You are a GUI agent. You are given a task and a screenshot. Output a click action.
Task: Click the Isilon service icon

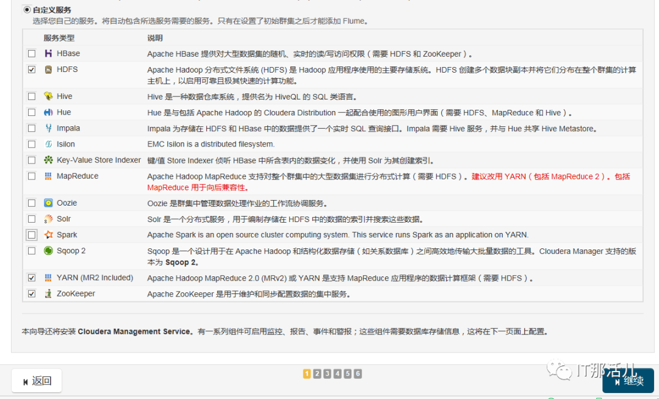48,144
